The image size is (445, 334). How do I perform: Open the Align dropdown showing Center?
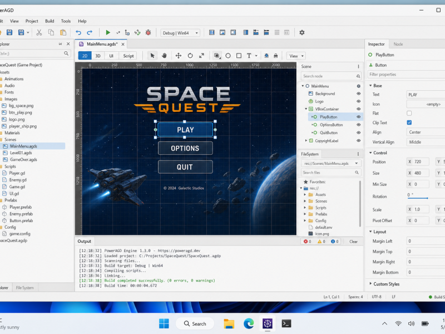tap(426, 132)
